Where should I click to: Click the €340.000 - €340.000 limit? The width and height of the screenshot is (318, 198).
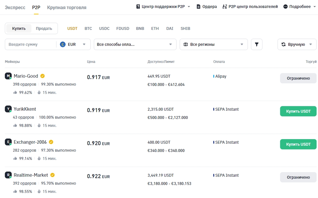pyautogui.click(x=166, y=150)
